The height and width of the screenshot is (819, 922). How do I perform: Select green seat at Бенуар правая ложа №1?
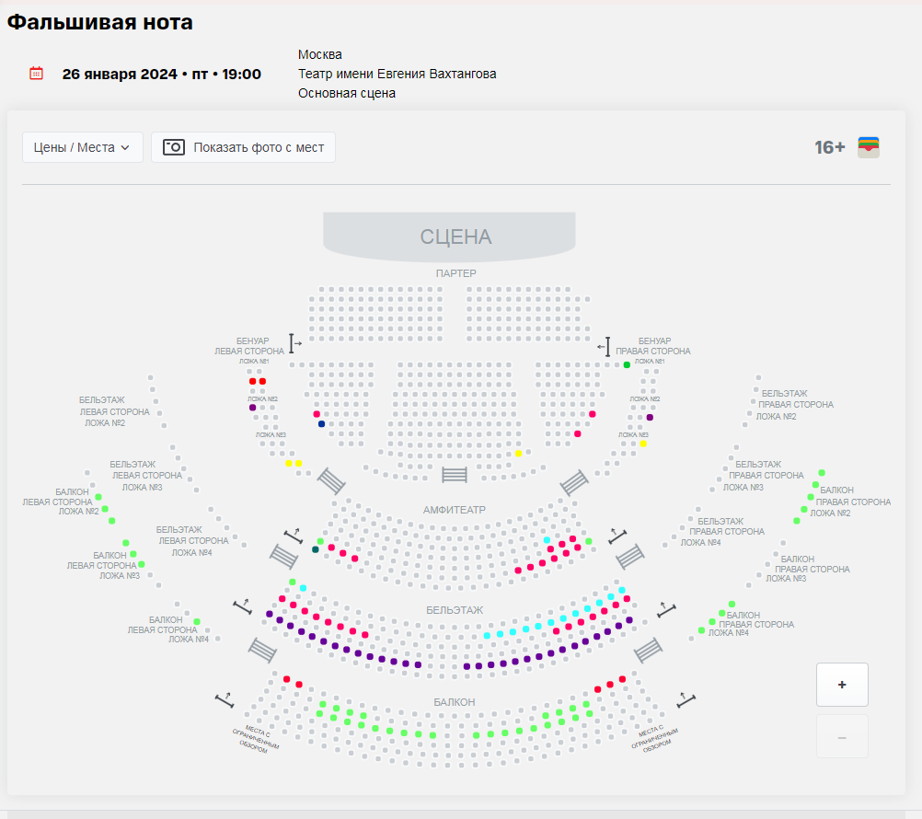[x=627, y=365]
